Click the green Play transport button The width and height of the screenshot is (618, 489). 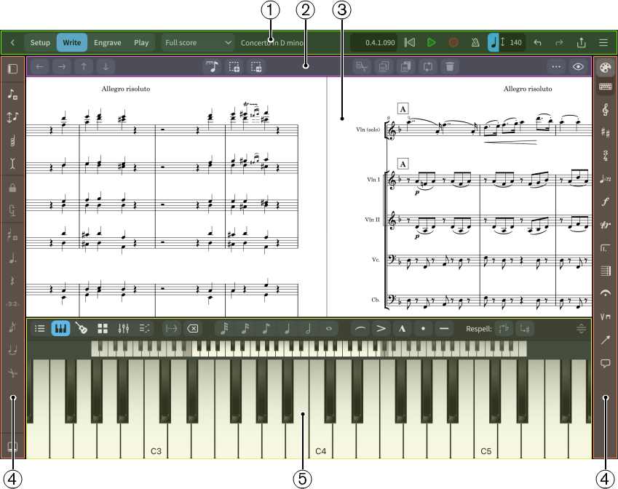(432, 43)
